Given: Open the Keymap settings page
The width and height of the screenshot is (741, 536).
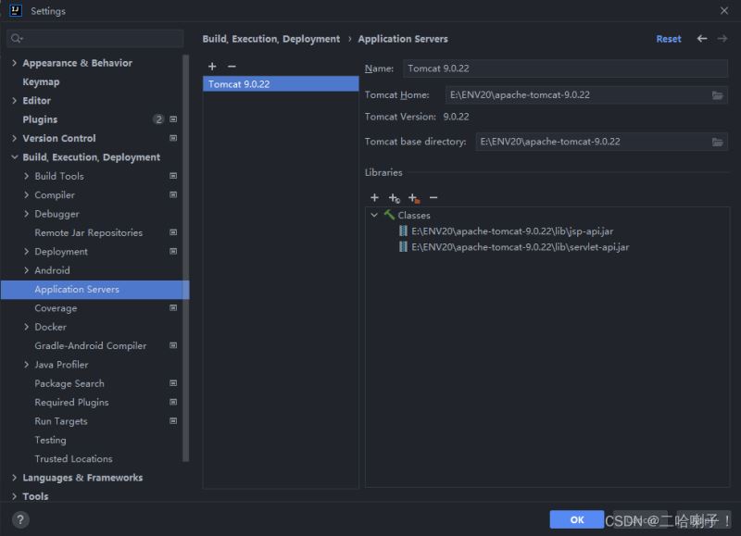Looking at the screenshot, I should (x=41, y=81).
